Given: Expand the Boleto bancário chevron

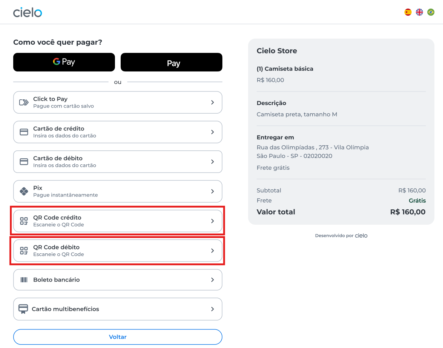Looking at the screenshot, I should pyautogui.click(x=212, y=280).
